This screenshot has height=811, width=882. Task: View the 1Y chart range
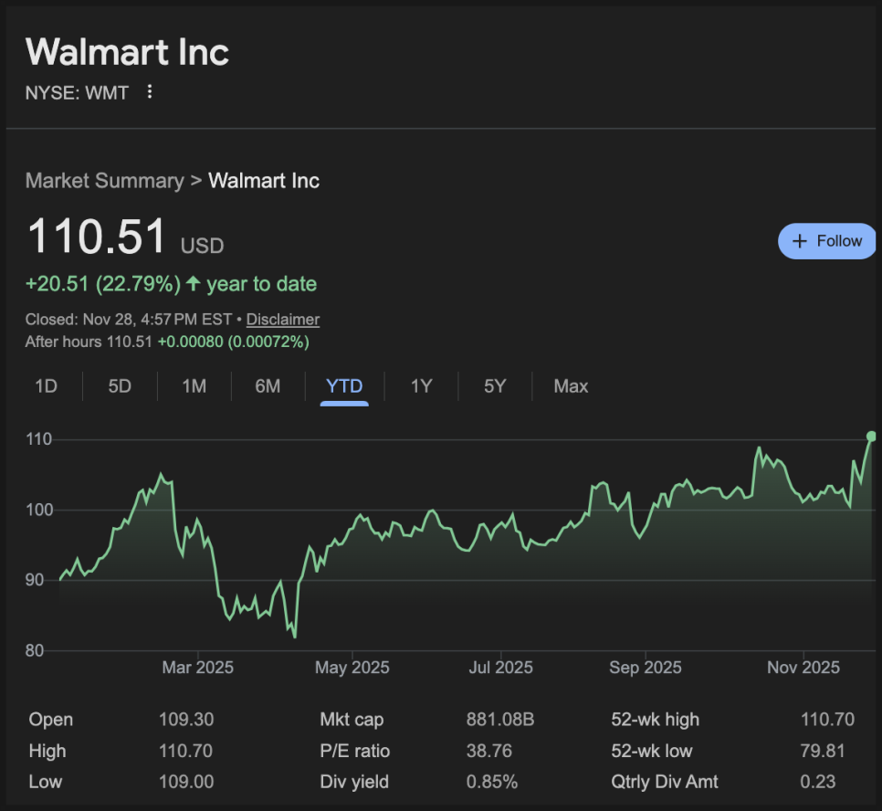coord(421,386)
